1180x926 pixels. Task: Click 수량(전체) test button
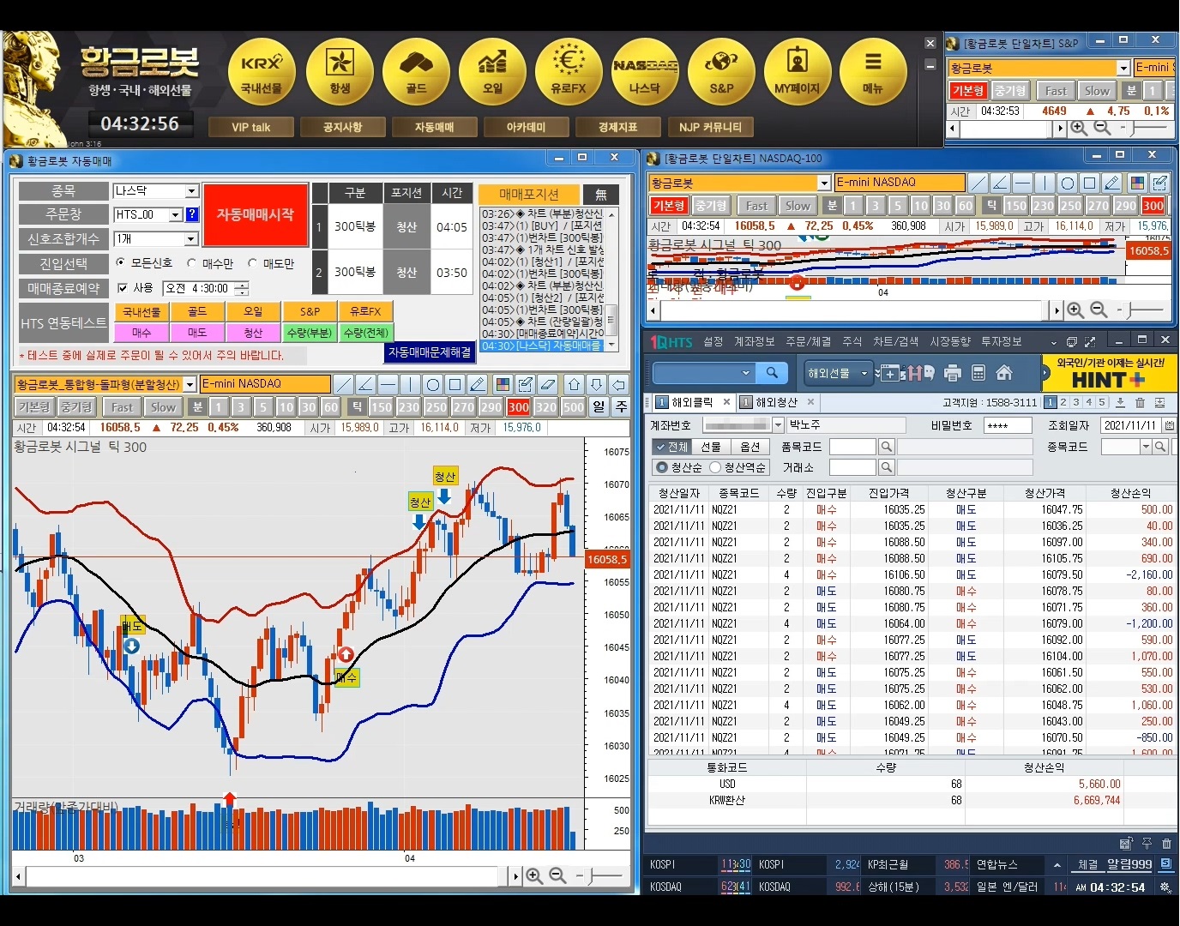(366, 333)
